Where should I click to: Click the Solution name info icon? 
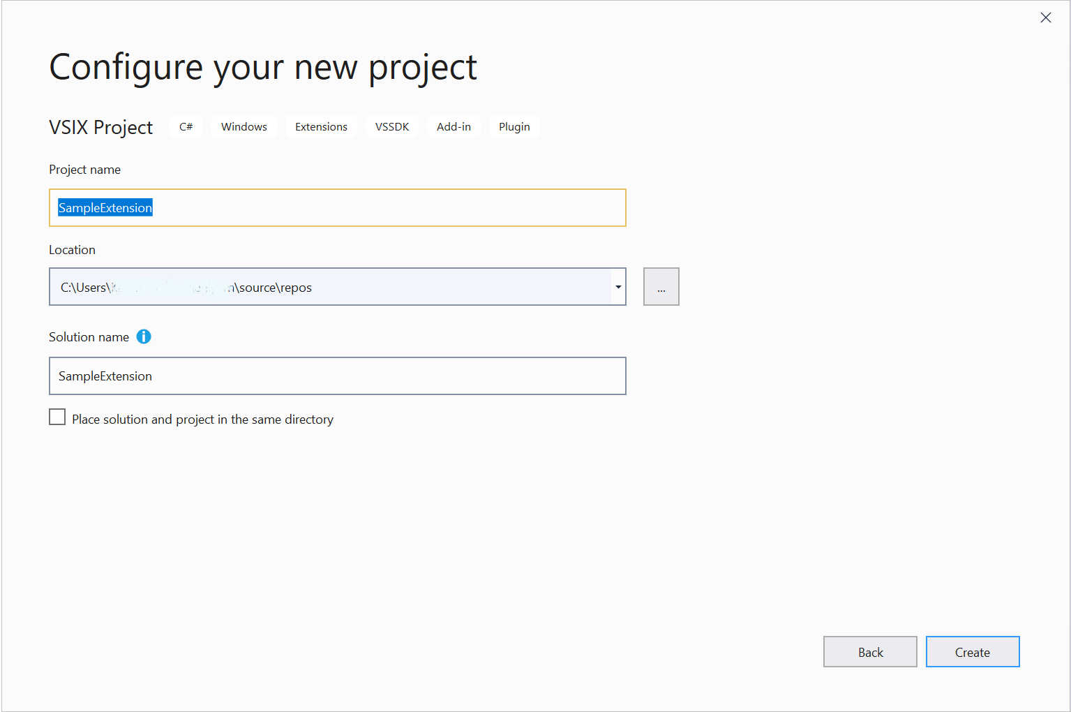point(144,336)
